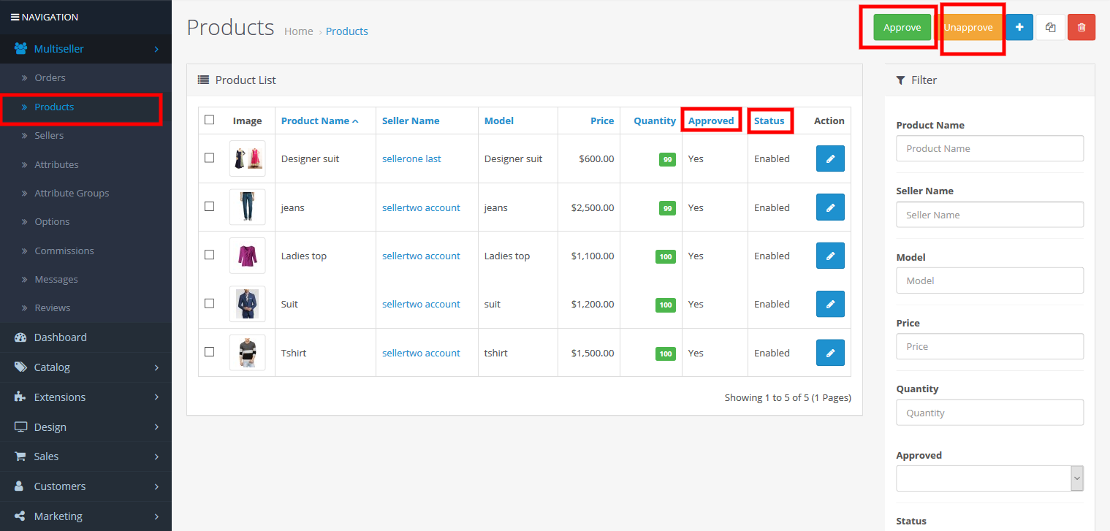Image resolution: width=1110 pixels, height=531 pixels.
Task: Click the Ladies top product thumbnail
Action: pos(247,256)
